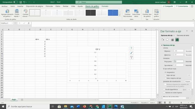Select the Hoja1 sheet tab
The width and height of the screenshot is (195, 109).
tap(14, 100)
